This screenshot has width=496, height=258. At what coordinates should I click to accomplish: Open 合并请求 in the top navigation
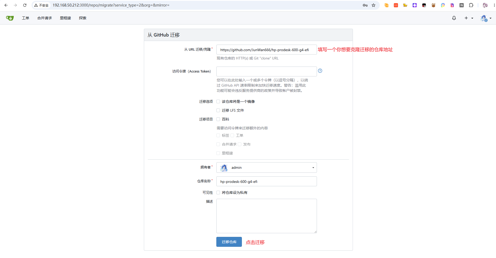(45, 18)
